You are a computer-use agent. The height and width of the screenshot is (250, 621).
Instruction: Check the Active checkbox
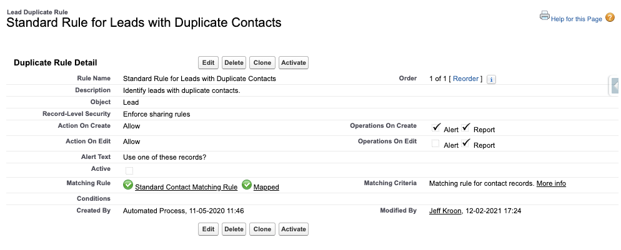tap(129, 170)
